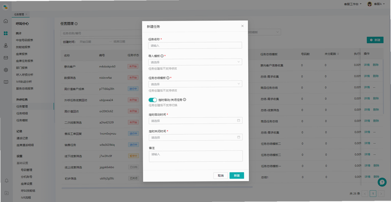
Task: Switch to the 任务管理 tab
Action: tap(19, 15)
